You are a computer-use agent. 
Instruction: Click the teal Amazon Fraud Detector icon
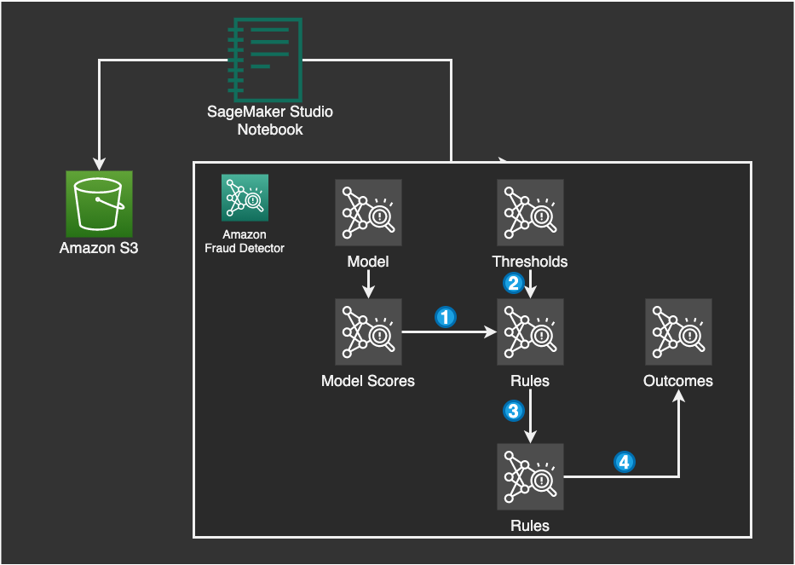click(245, 198)
